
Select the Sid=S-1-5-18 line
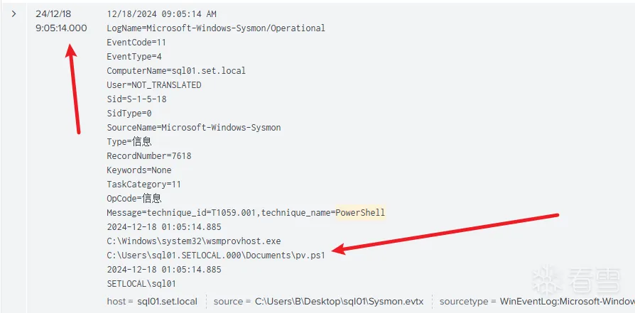(136, 99)
